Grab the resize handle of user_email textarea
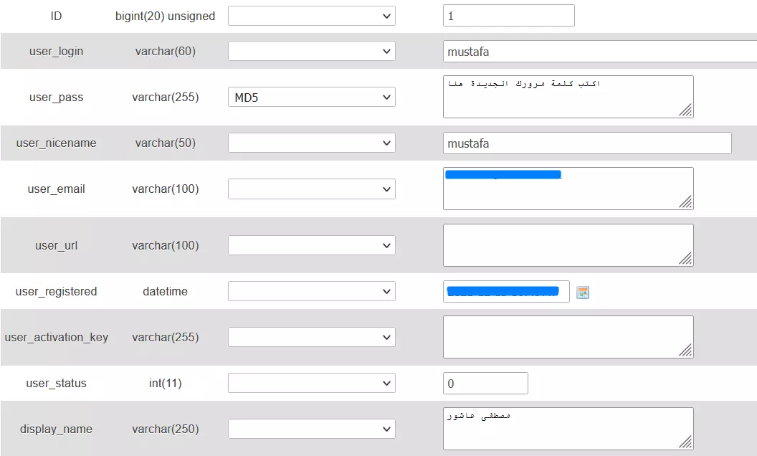The height and width of the screenshot is (456, 757). [686, 202]
